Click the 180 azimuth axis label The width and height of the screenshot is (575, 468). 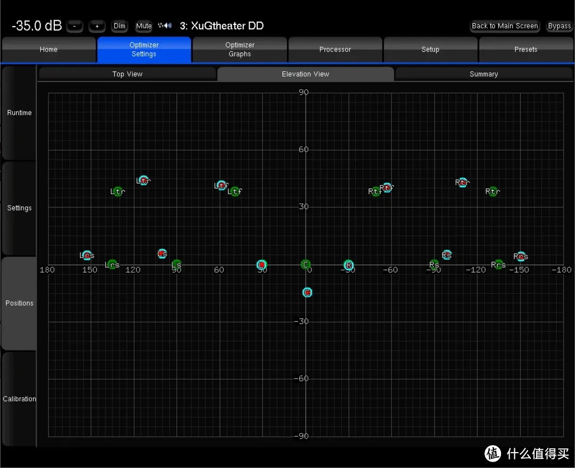(47, 270)
